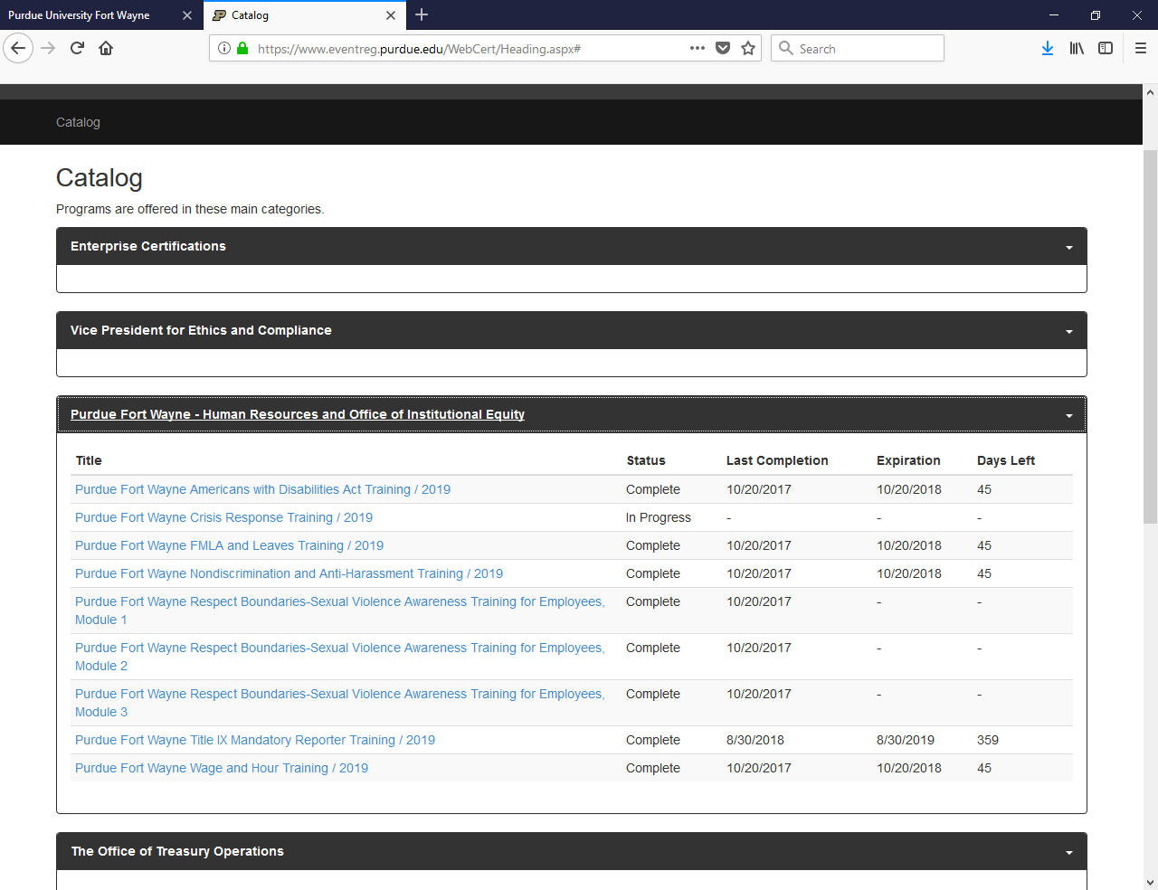Open the library bookshelf icon
Viewport: 1158px width, 890px height.
[x=1077, y=48]
